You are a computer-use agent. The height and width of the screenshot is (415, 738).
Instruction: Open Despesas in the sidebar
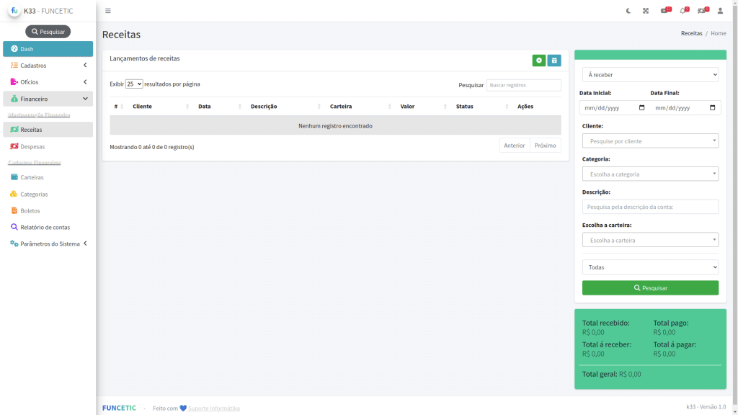point(48,146)
